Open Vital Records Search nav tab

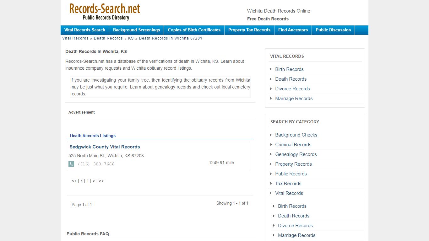pyautogui.click(x=85, y=30)
